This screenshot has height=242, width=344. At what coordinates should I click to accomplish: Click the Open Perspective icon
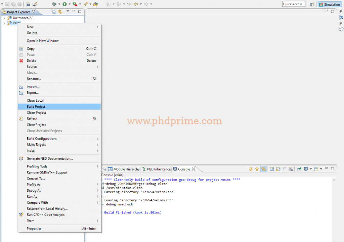tap(312, 4)
